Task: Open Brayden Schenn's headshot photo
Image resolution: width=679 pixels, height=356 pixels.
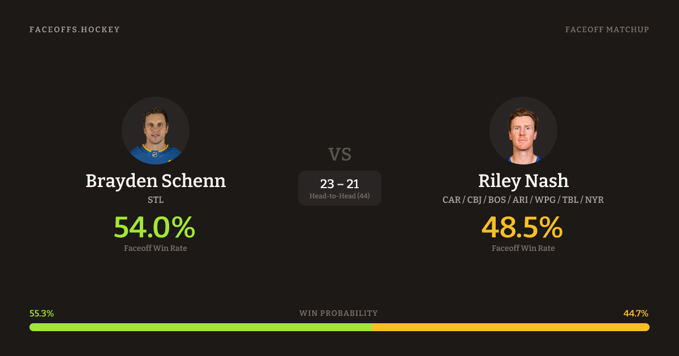Action: pos(156,131)
